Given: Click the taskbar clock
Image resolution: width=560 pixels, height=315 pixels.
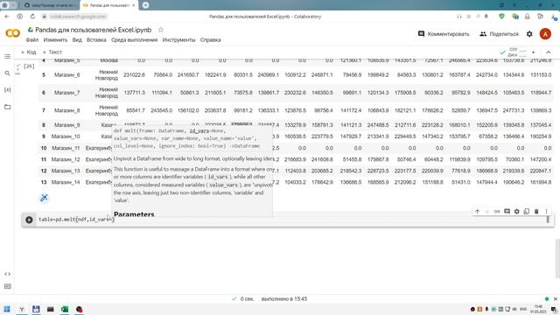Looking at the screenshot, I should (537, 309).
